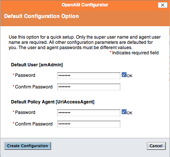This screenshot has width=170, height=157.
Task: Focus the amAdmin Password input field
Action: click(89, 76)
